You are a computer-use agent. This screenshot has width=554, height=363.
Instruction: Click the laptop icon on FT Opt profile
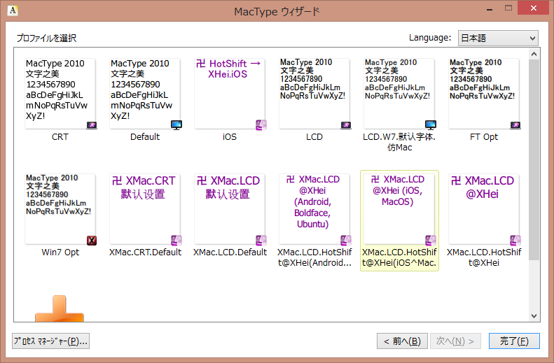coord(515,125)
